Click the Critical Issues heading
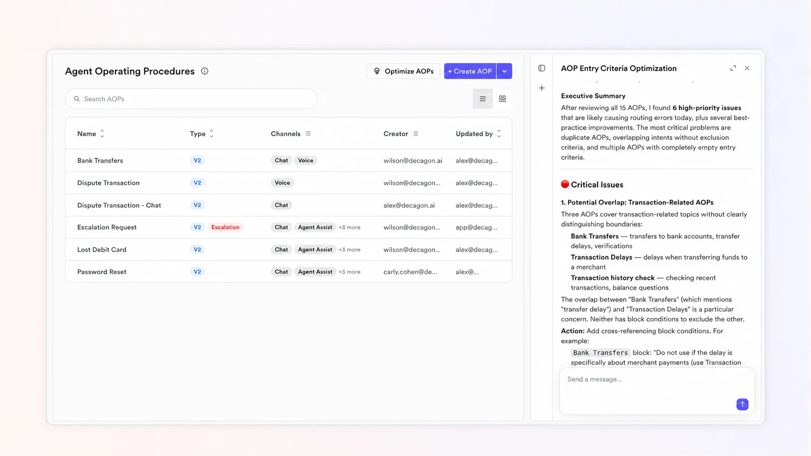The height and width of the screenshot is (456, 811). pos(597,185)
